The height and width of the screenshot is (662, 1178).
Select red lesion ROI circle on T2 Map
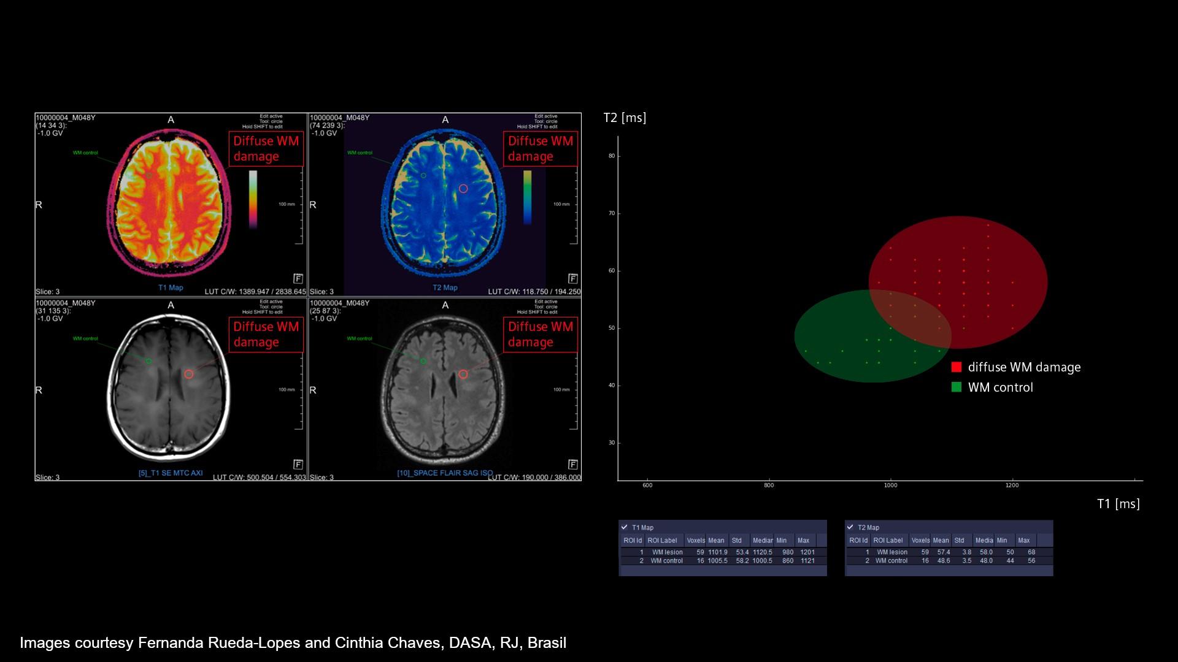(463, 189)
